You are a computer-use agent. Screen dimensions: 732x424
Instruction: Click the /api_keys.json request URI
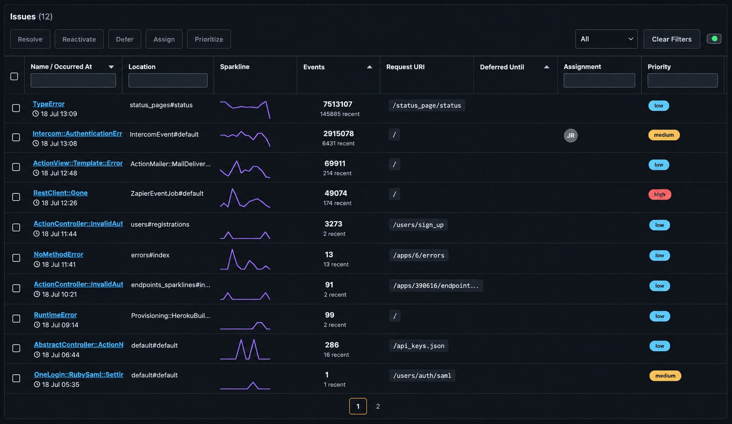pyautogui.click(x=419, y=346)
